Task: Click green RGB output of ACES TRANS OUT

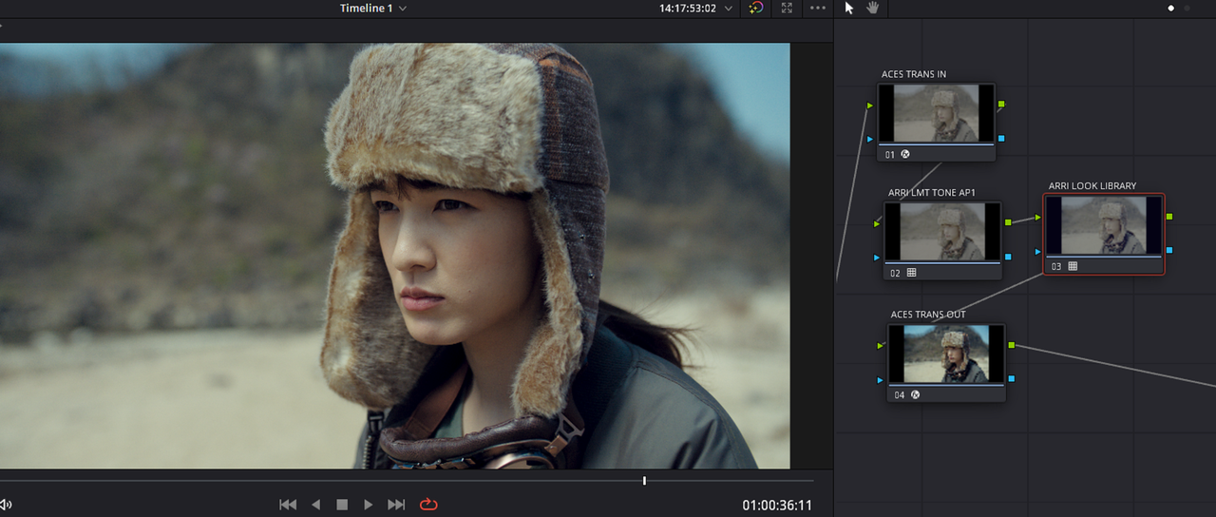Action: coord(1012,344)
